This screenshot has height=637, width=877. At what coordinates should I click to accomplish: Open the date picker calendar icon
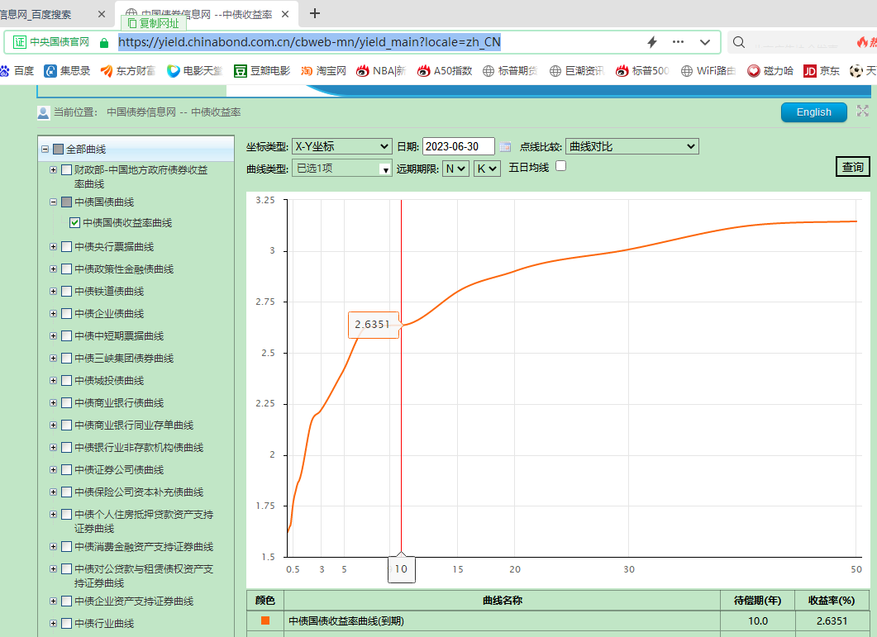(505, 147)
